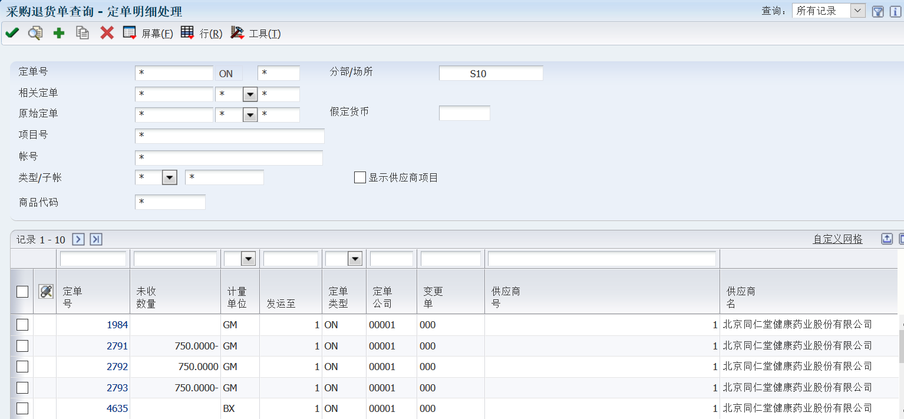This screenshot has height=419, width=904.
Task: Click the grid customize icon in header row
Action: tap(46, 291)
